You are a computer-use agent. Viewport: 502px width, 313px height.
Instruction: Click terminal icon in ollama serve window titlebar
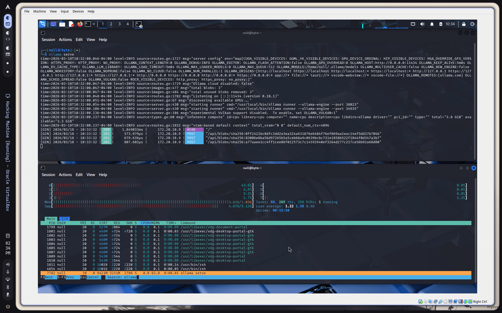pyautogui.click(x=43, y=33)
